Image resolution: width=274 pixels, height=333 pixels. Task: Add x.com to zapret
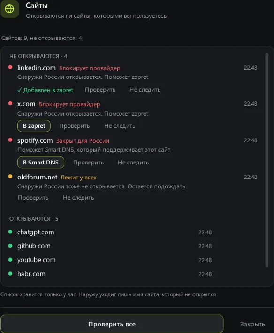[x=34, y=126]
